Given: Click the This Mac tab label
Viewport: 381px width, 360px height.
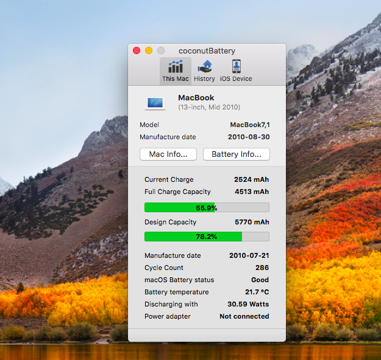Looking at the screenshot, I should [176, 79].
